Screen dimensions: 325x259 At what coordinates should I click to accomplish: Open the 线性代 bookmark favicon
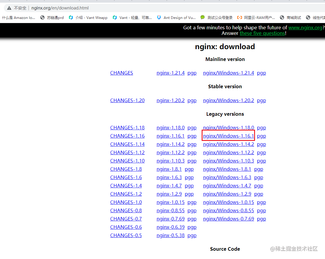pyautogui.click(x=308, y=17)
